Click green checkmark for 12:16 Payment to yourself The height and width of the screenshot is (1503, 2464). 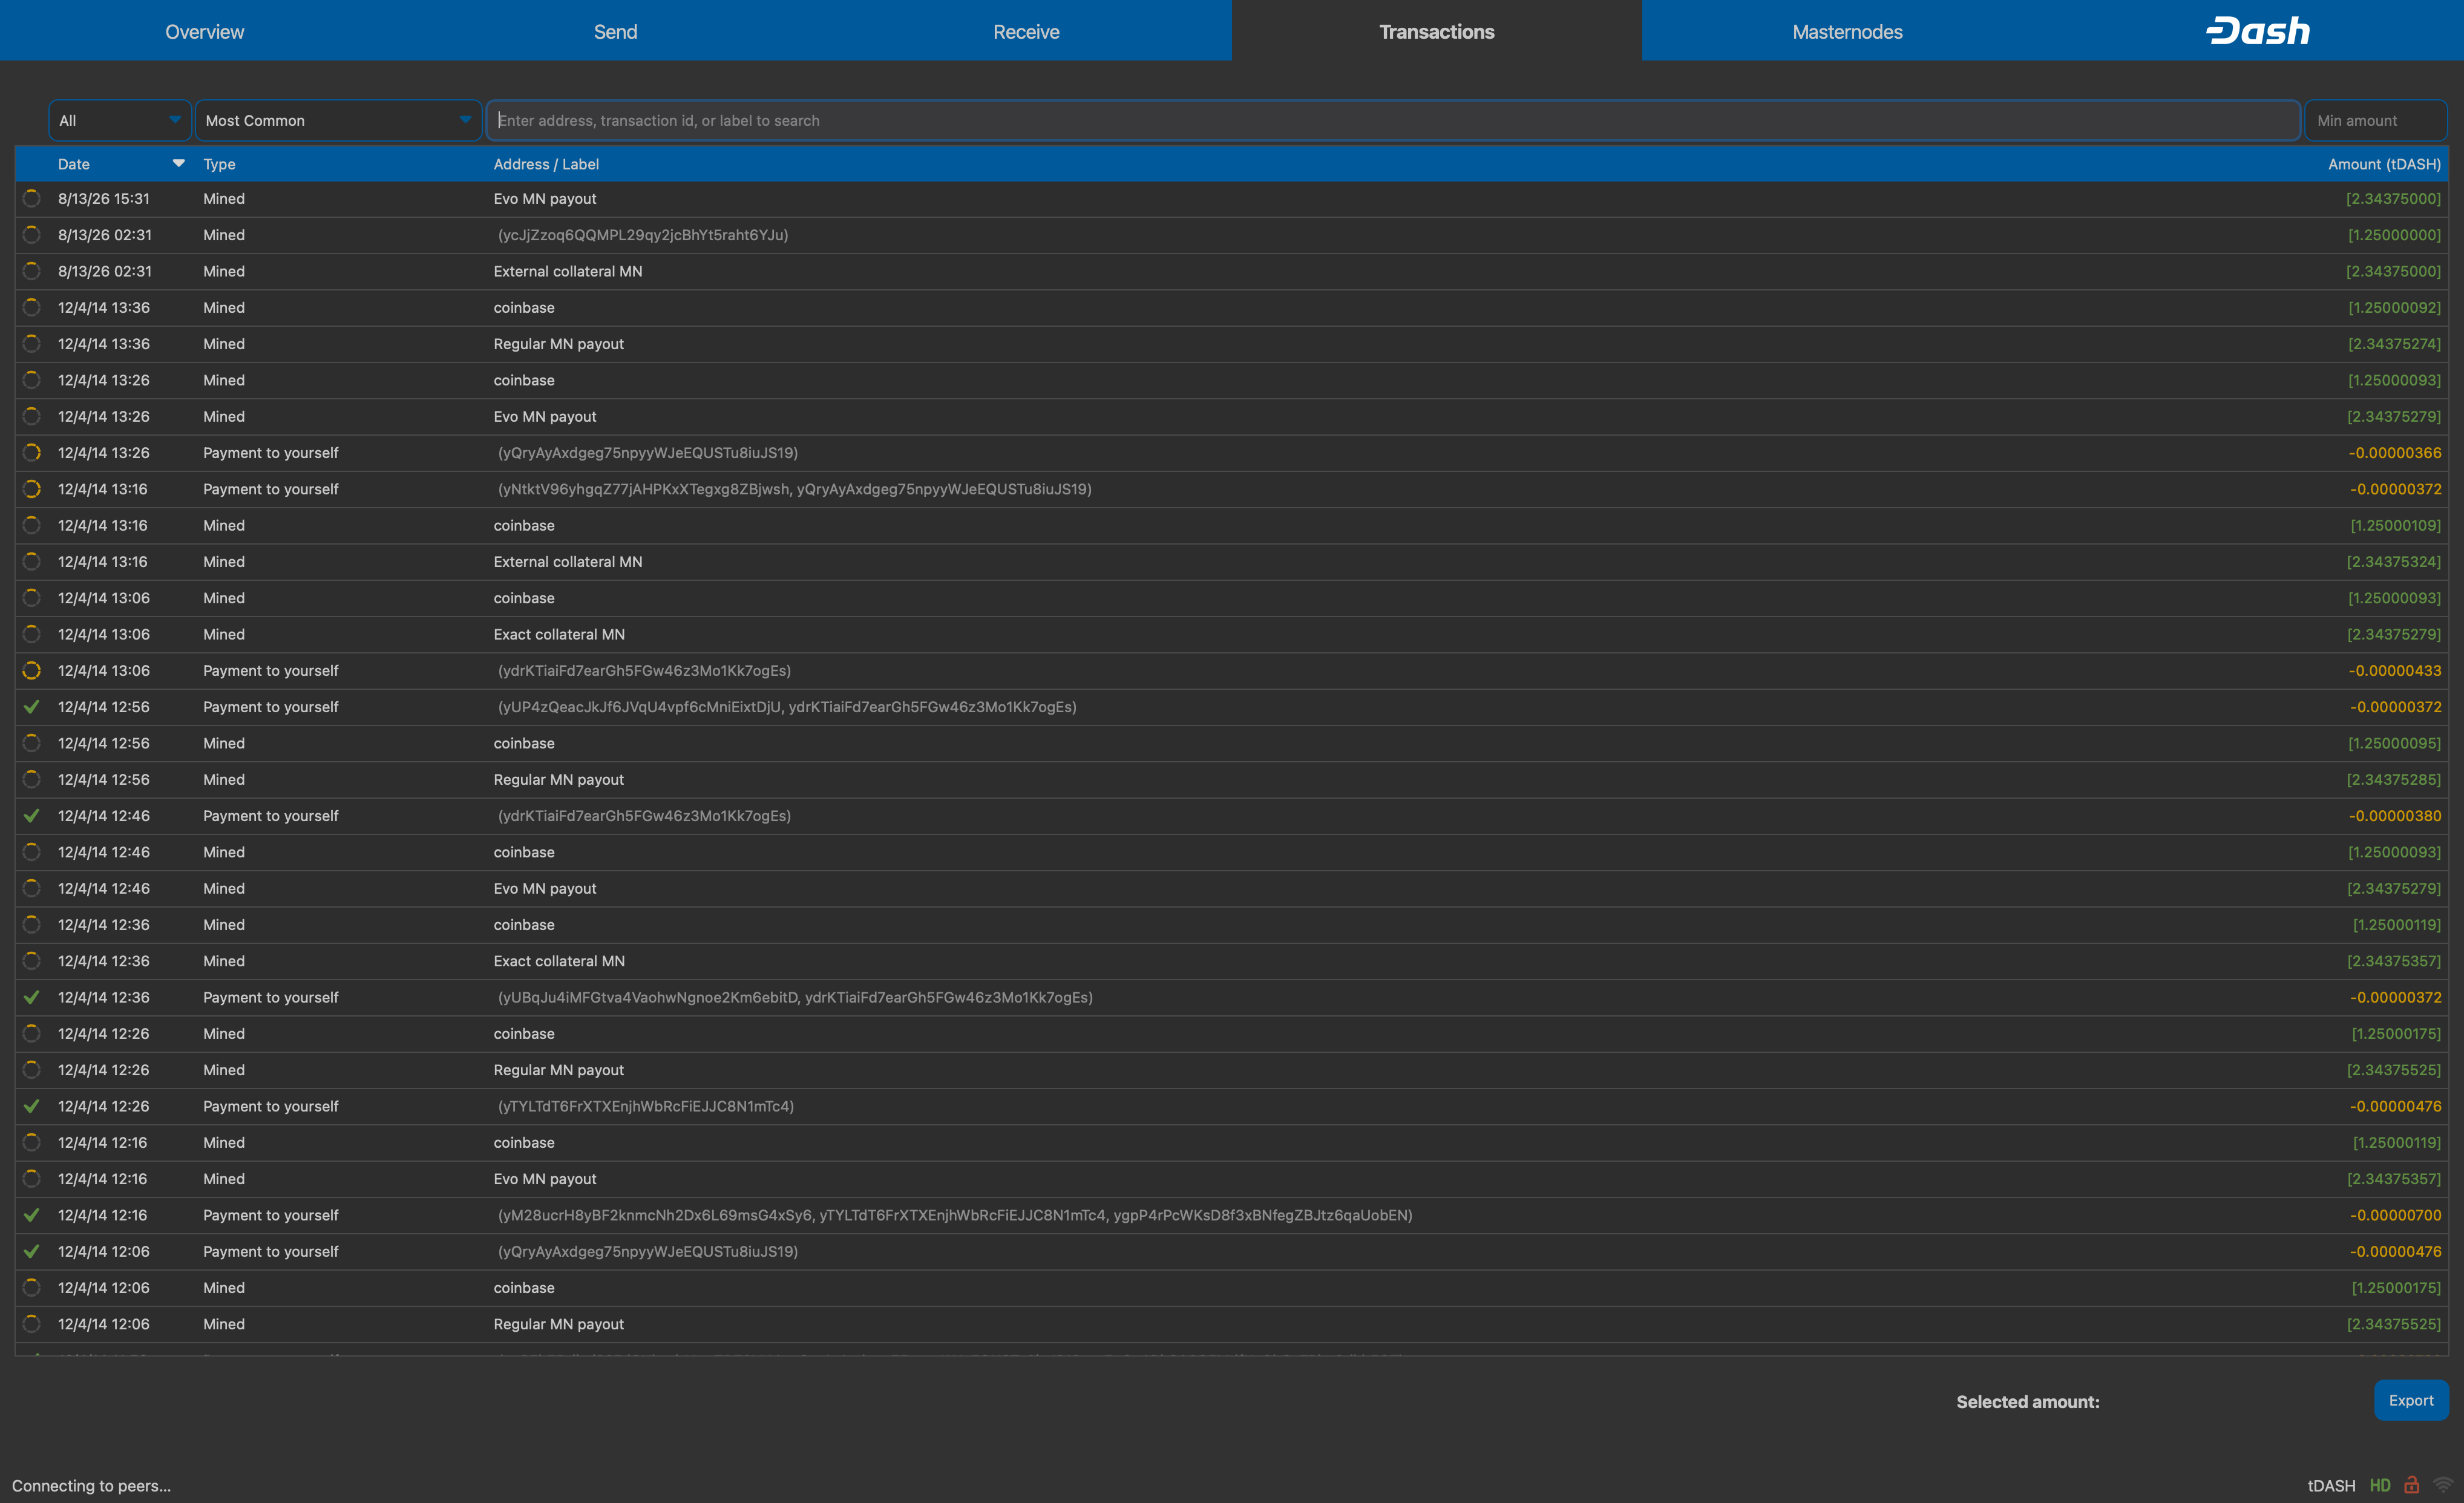pyautogui.click(x=32, y=1216)
